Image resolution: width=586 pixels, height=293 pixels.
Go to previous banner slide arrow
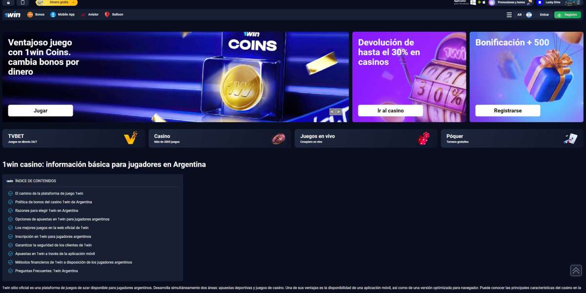(332, 112)
